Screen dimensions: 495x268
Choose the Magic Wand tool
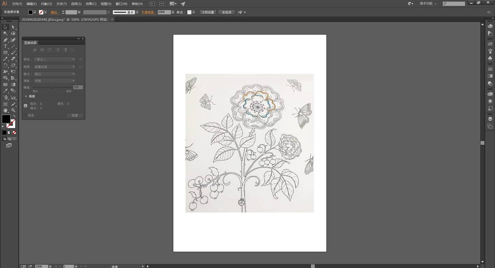pos(5,34)
